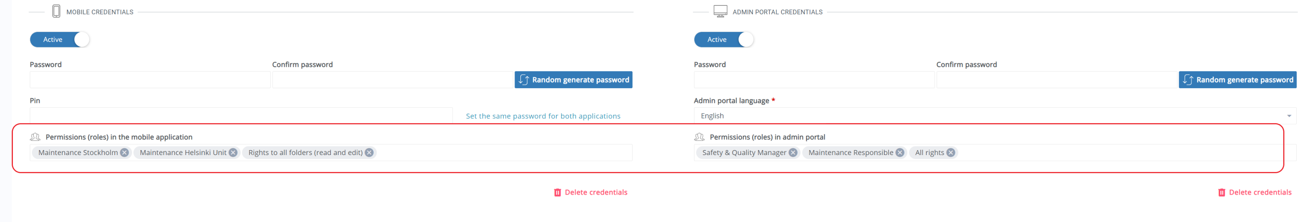Remove the Maintenance Responsible role tag
This screenshot has width=1310, height=222.
(x=900, y=153)
